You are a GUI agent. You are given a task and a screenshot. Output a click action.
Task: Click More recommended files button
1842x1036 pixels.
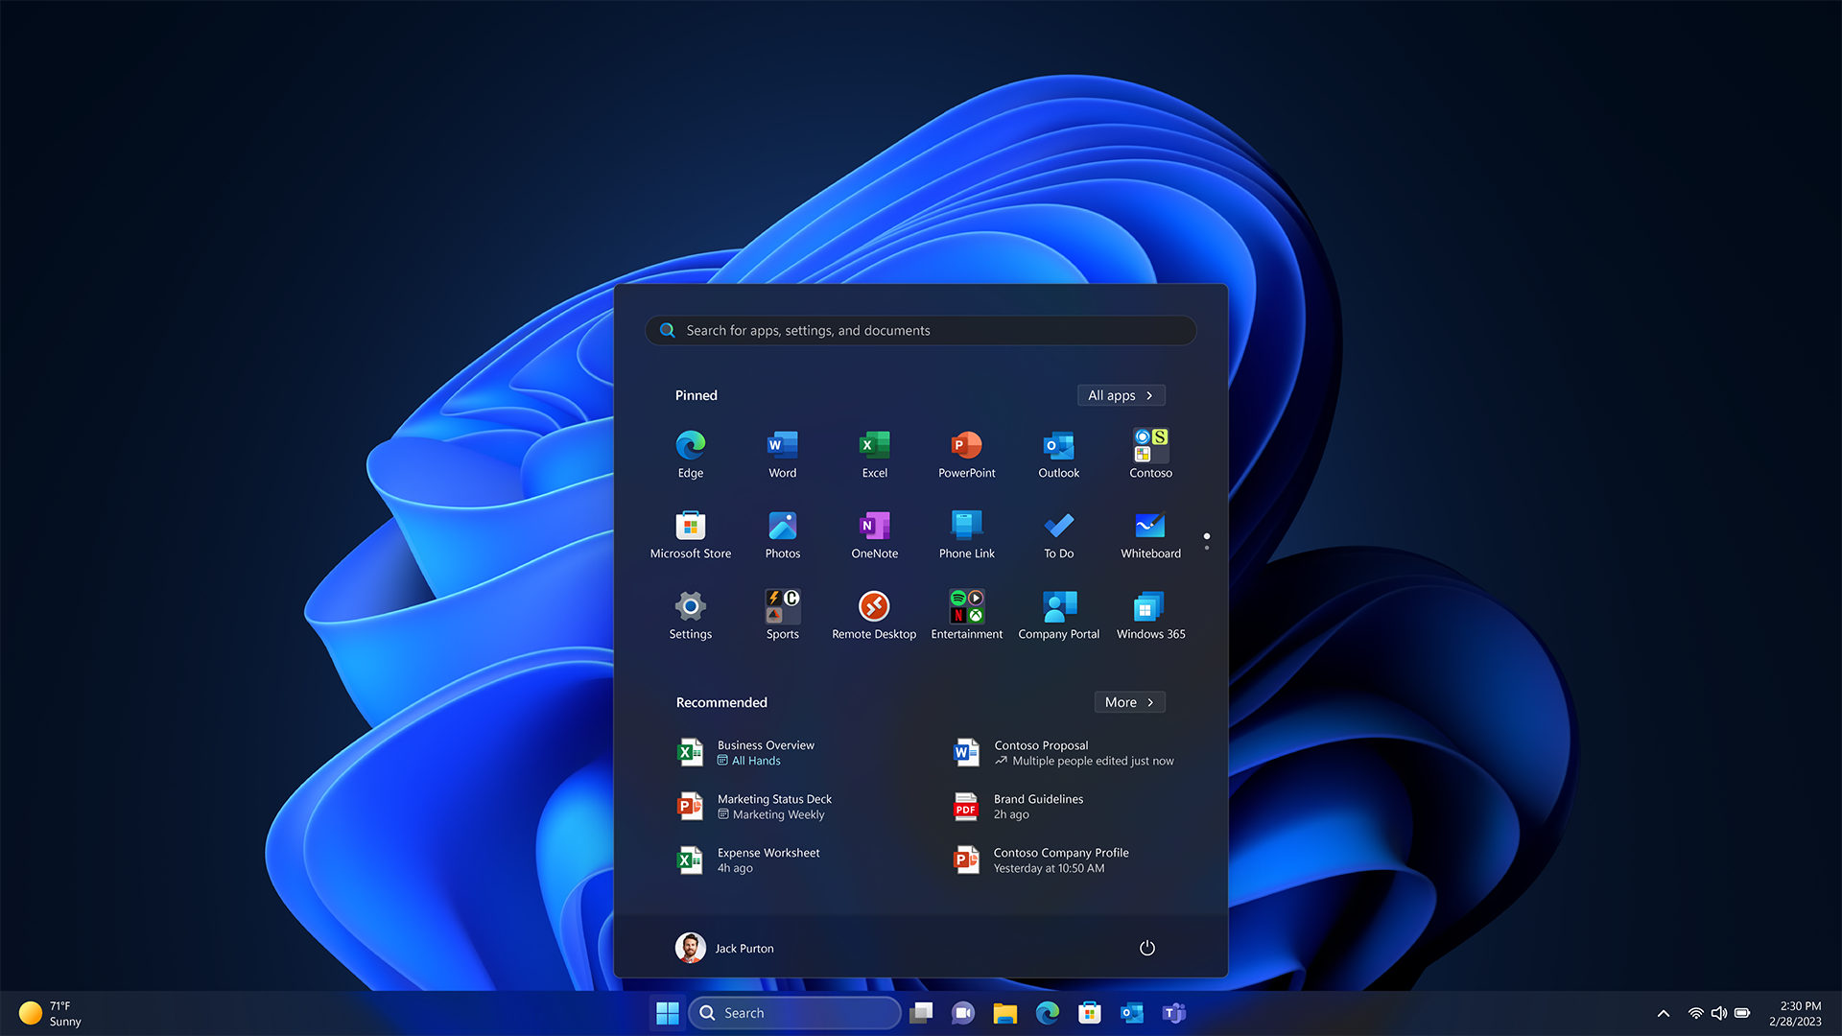coord(1128,702)
